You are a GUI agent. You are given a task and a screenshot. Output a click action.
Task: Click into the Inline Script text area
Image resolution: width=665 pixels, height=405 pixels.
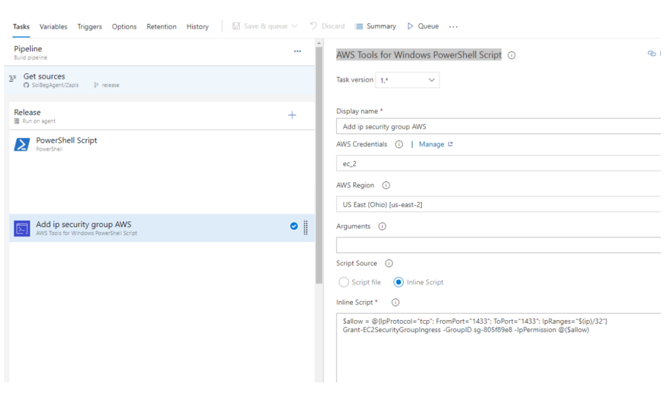point(498,348)
